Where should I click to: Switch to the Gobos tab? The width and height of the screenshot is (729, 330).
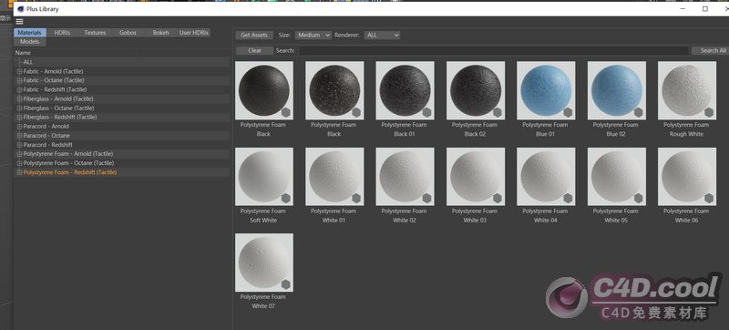(x=128, y=33)
